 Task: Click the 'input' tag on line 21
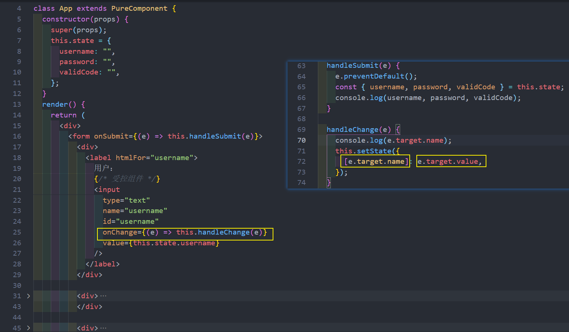(x=109, y=190)
